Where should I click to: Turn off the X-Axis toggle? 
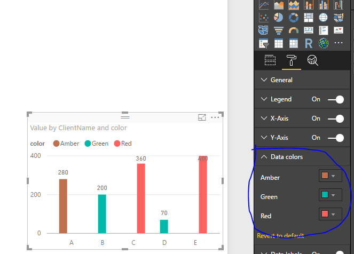coord(336,118)
